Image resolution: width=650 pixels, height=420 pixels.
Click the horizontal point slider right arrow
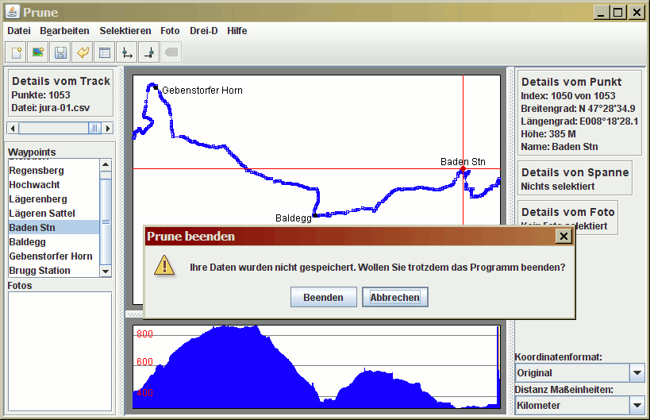tap(108, 128)
